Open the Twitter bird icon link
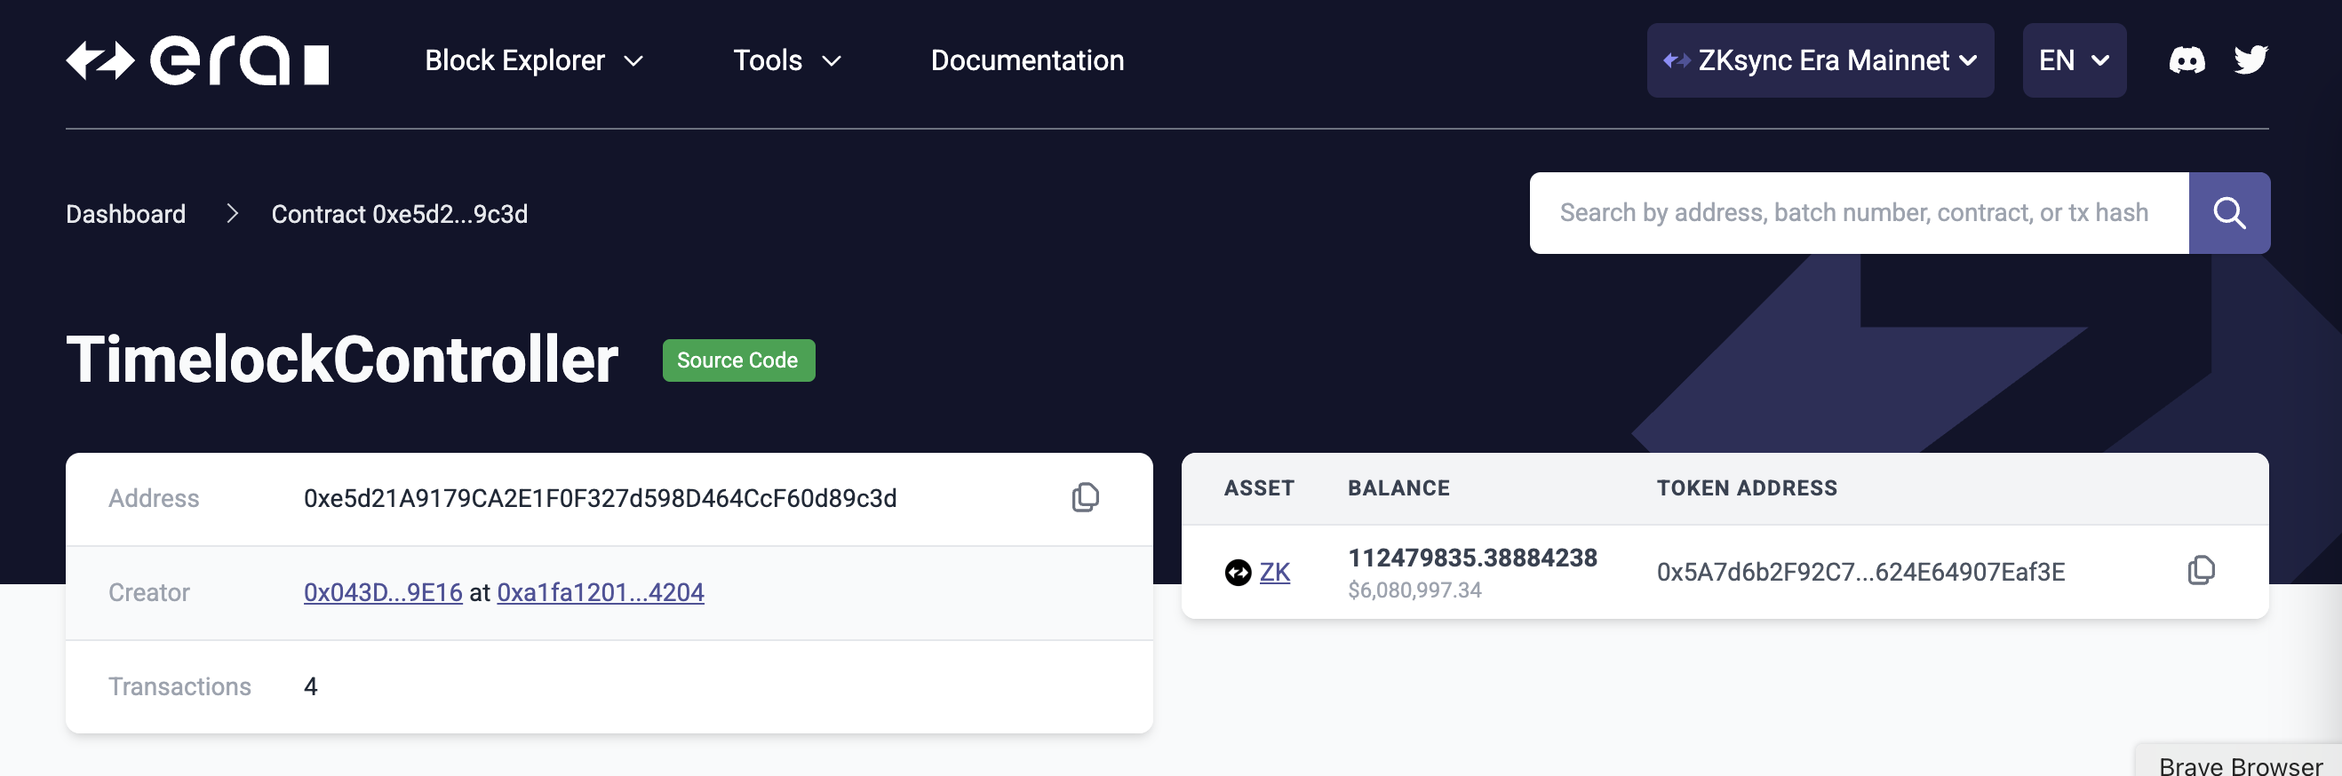The image size is (2342, 776). pyautogui.click(x=2250, y=60)
